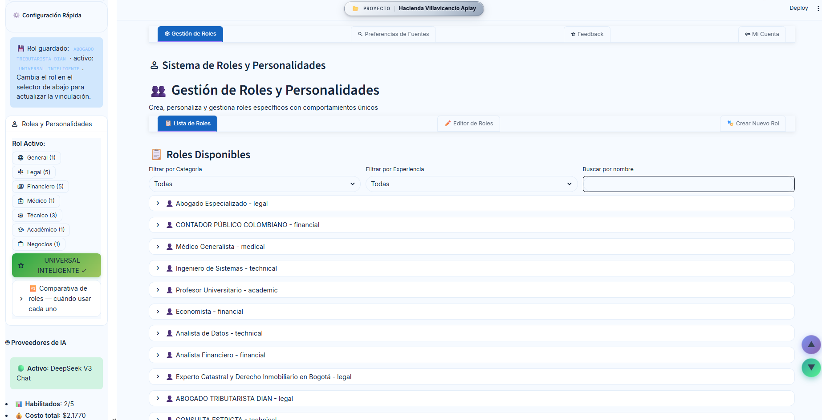Click the folder icon in project pill

click(x=355, y=8)
